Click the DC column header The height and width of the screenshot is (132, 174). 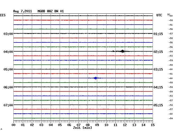(x=169, y=14)
